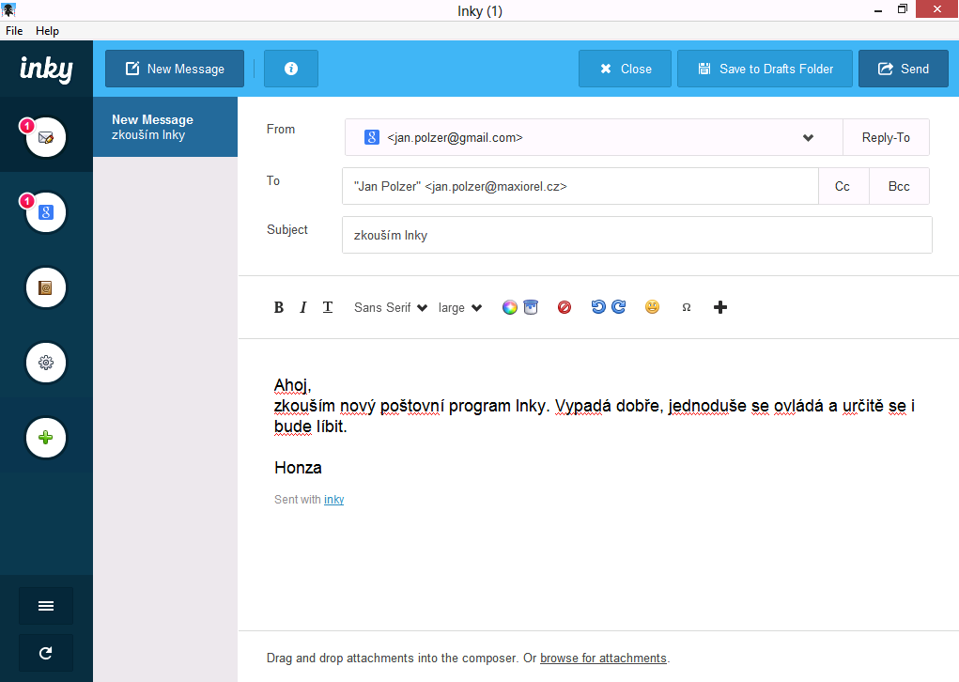Click the info icon button in the top bar
The height and width of the screenshot is (682, 959).
pyautogui.click(x=291, y=69)
